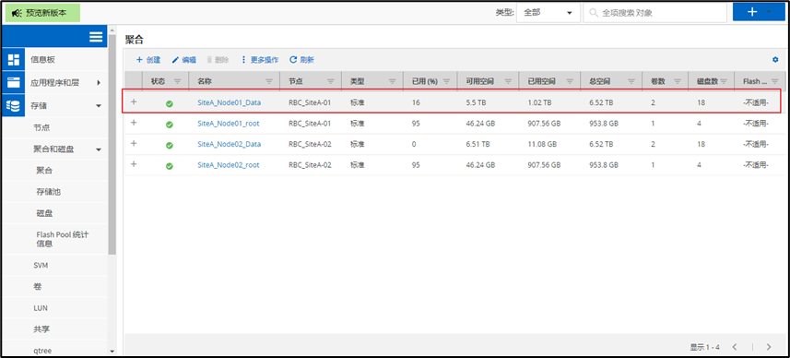790x358 pixels.
Task: Go to the next page using the arrow
Action: [768, 347]
